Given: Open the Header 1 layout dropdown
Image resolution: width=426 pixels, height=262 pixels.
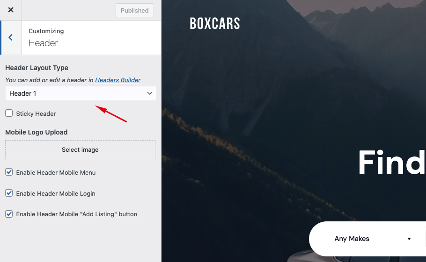Looking at the screenshot, I should coord(80,93).
